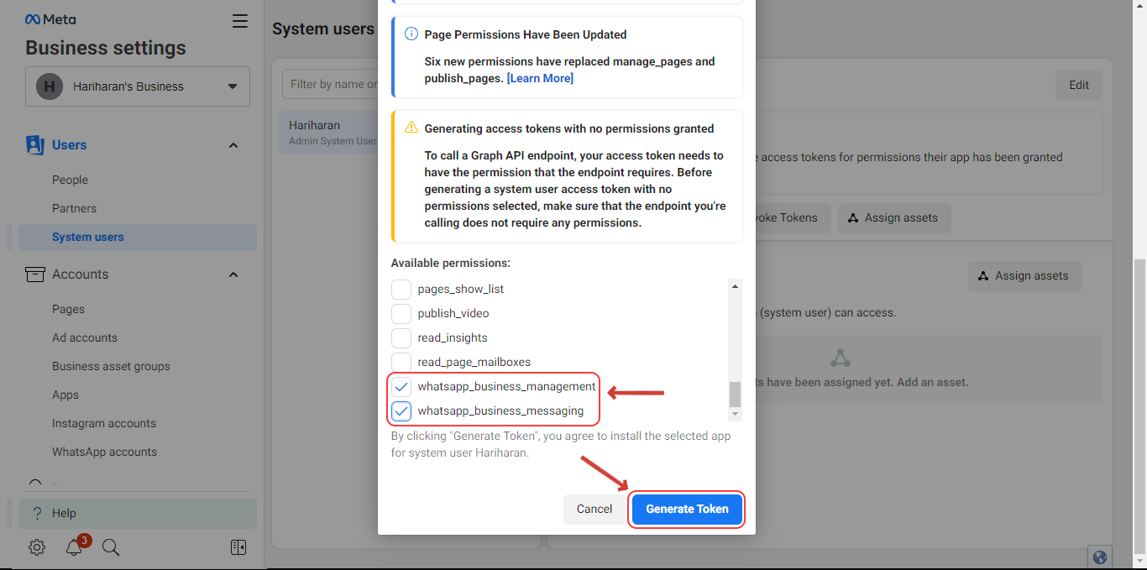
Task: Uncheck whatsapp_business_messaging permission
Action: [x=401, y=411]
